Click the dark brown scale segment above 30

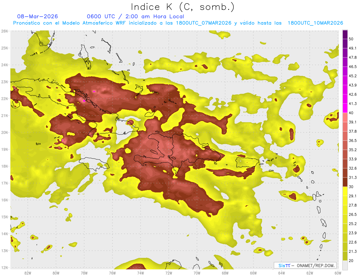click(345, 182)
